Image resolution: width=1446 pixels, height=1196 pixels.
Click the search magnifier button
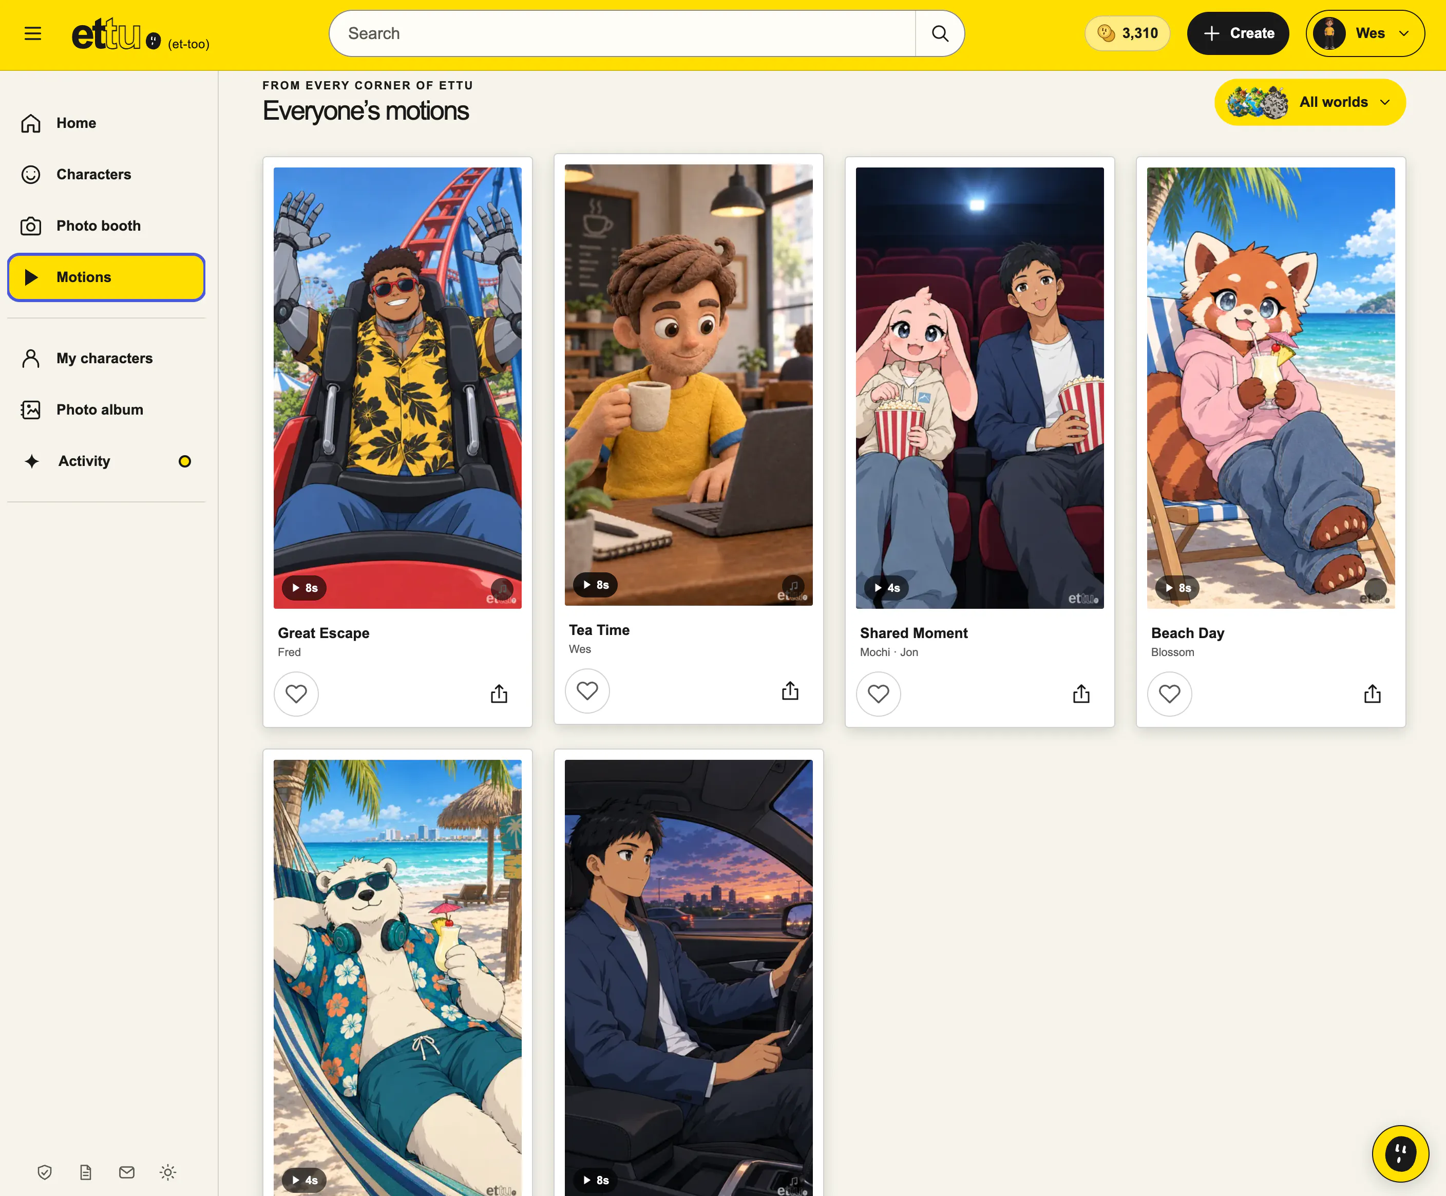pyautogui.click(x=939, y=33)
